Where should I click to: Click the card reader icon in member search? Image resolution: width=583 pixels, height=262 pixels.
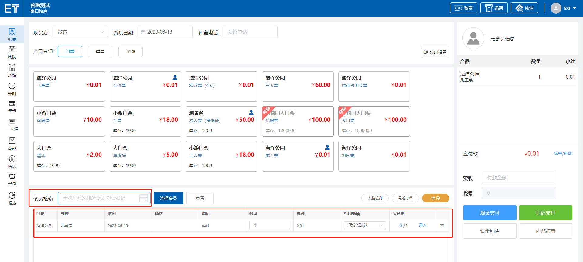click(x=144, y=198)
